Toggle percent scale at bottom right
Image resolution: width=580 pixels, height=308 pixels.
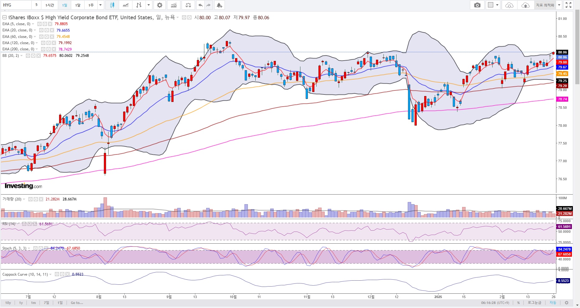(518, 303)
